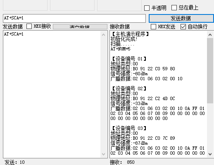This screenshot has width=214, height=165.
Task: Click the 【设备编号 03】 header line
Action: click(128, 128)
